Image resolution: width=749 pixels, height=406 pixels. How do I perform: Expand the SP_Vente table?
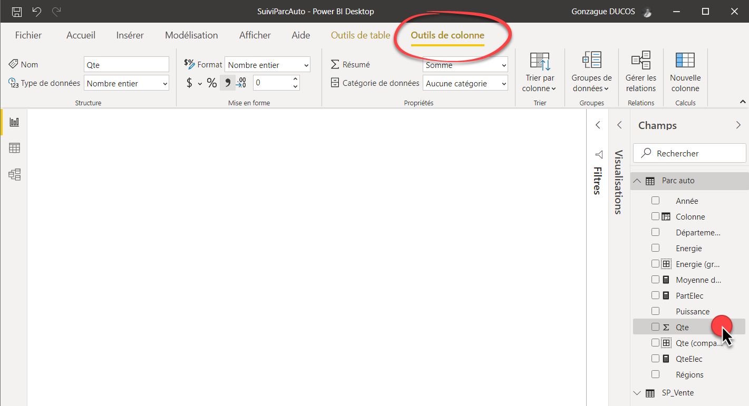pyautogui.click(x=637, y=393)
